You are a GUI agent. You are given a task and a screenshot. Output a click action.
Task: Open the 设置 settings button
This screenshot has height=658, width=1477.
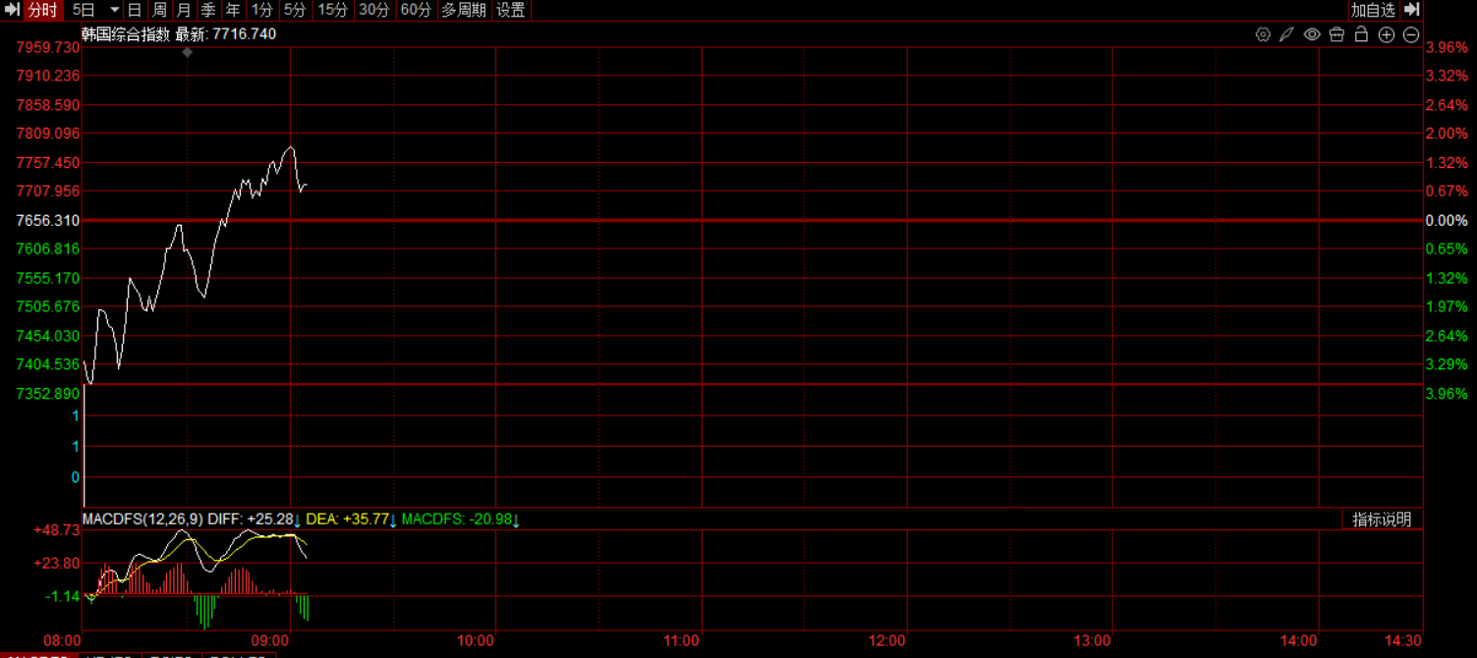click(x=510, y=10)
